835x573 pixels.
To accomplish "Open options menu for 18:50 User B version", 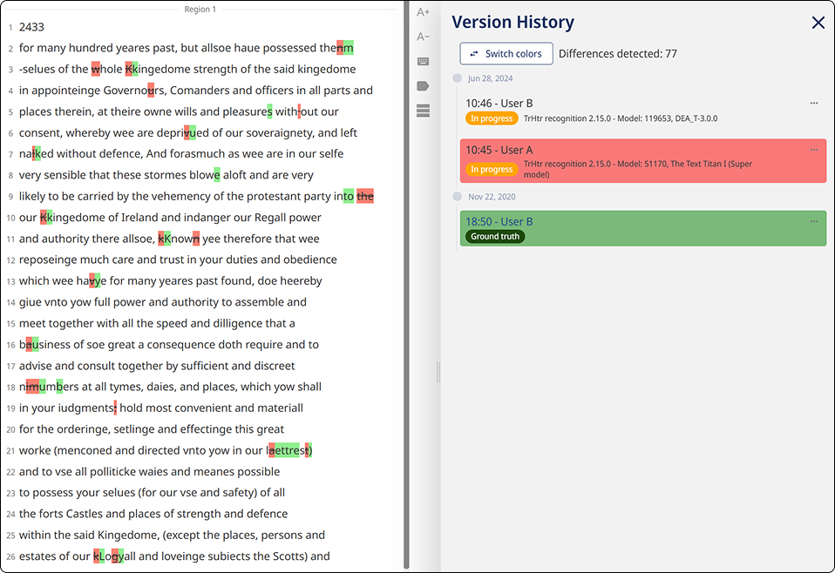I will (814, 221).
